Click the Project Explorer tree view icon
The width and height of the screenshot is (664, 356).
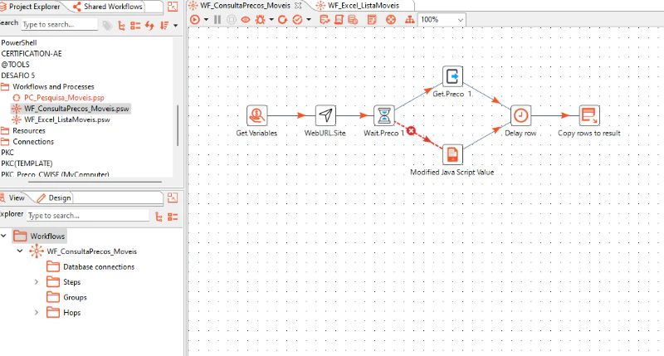click(121, 26)
